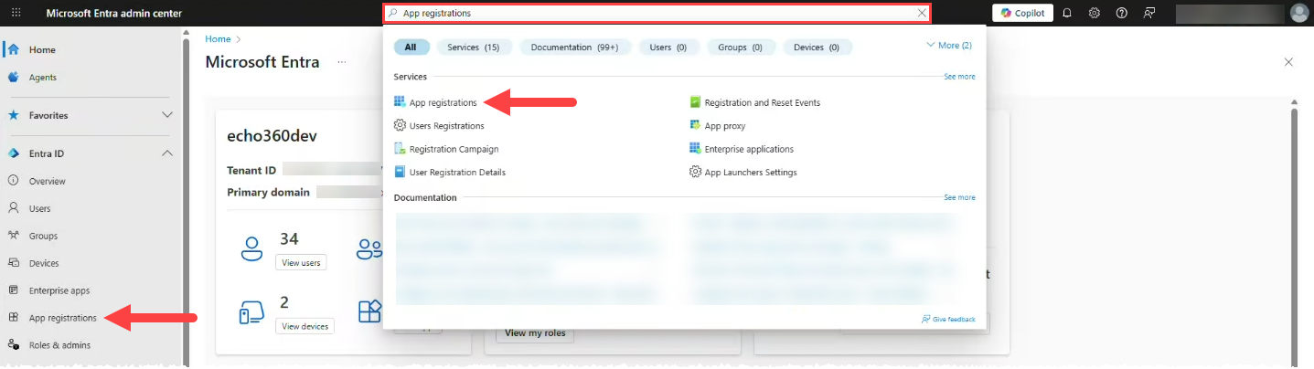Open App proxy search result

click(725, 125)
